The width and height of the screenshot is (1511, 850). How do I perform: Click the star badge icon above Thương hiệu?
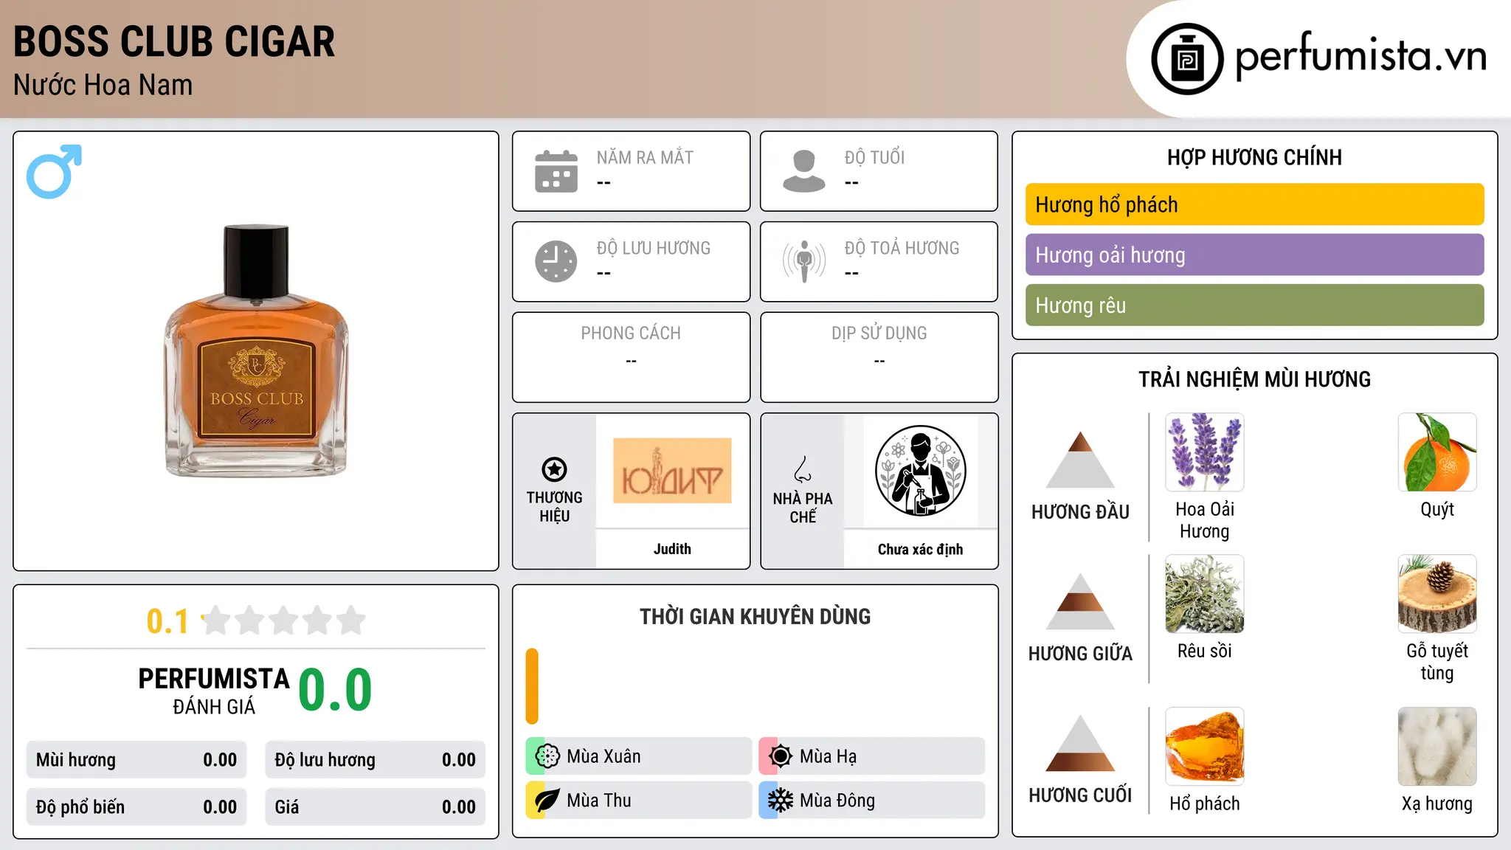(x=554, y=469)
